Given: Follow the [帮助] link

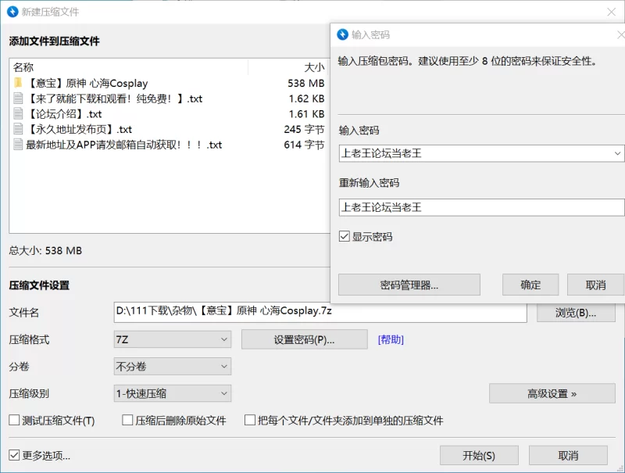Looking at the screenshot, I should coord(391,339).
